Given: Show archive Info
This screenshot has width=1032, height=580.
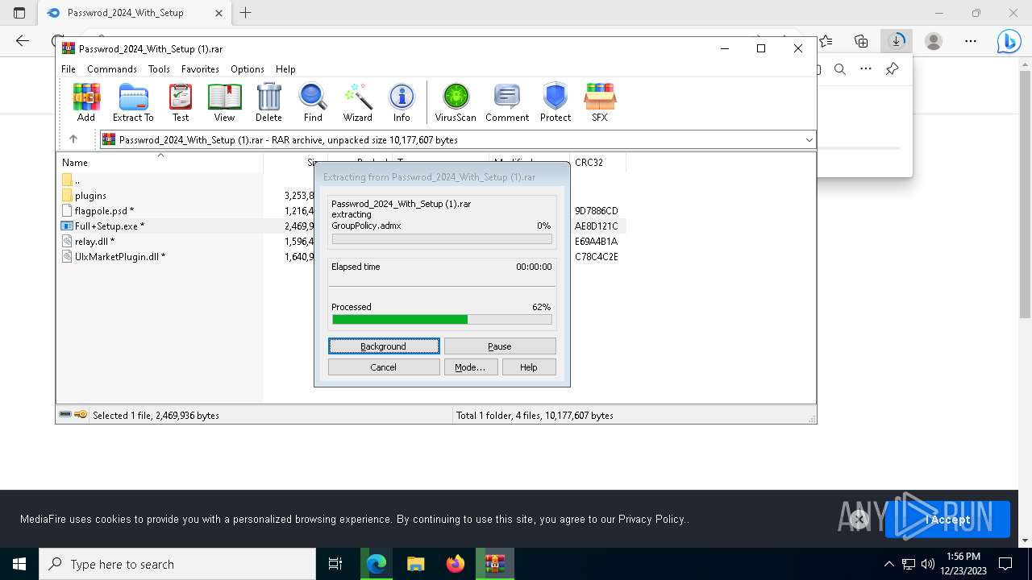Looking at the screenshot, I should pos(402,102).
